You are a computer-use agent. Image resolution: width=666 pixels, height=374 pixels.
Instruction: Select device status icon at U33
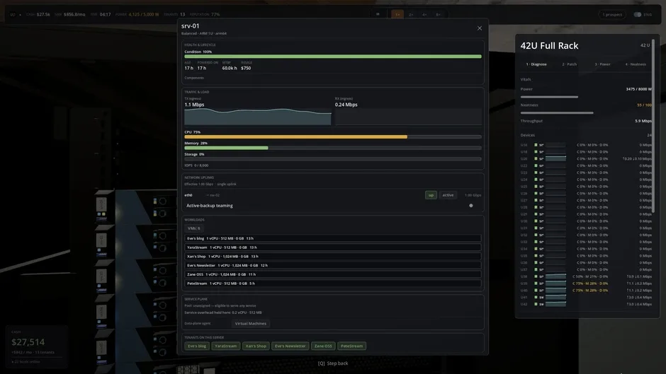[x=536, y=242]
